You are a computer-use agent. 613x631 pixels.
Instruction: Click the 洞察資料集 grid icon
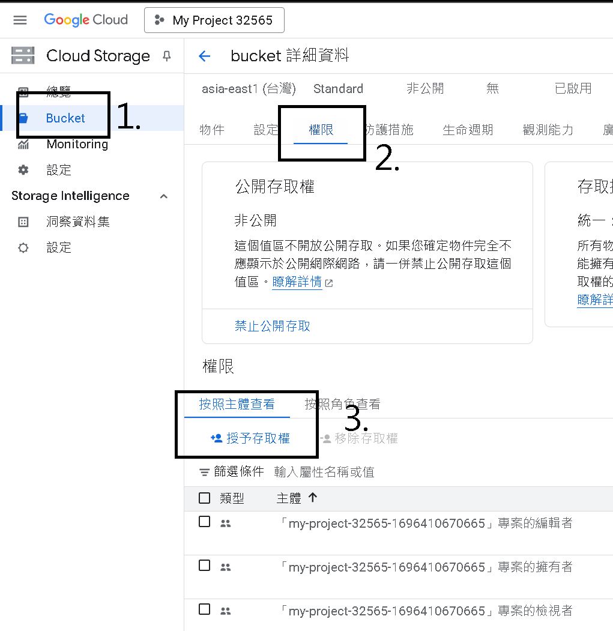23,222
